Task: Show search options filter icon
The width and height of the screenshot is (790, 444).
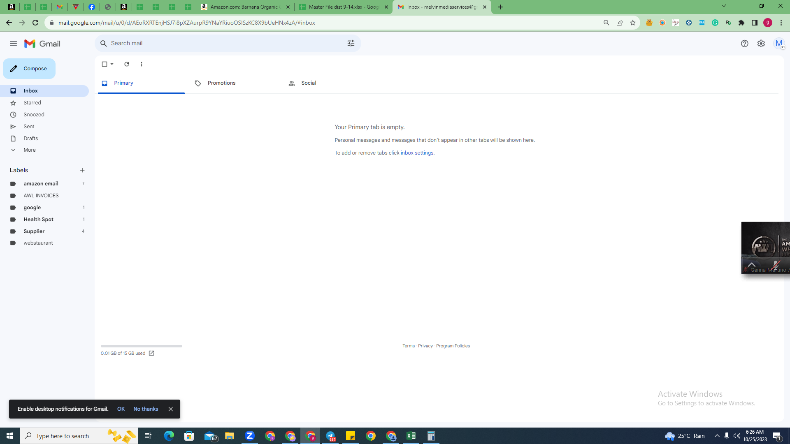Action: coord(351,43)
